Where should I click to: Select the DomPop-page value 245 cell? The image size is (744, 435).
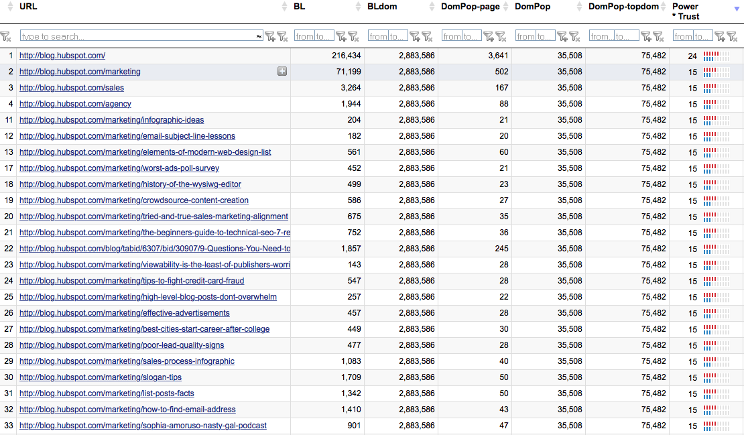tap(475, 249)
